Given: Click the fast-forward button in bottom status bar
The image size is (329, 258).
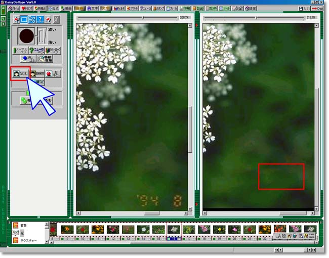Looking at the screenshot, I should 314,250.
